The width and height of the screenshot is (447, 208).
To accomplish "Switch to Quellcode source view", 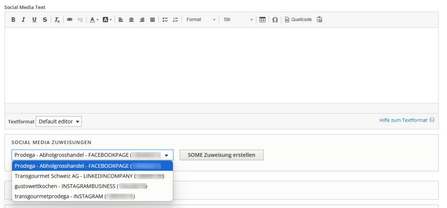I will point(298,20).
